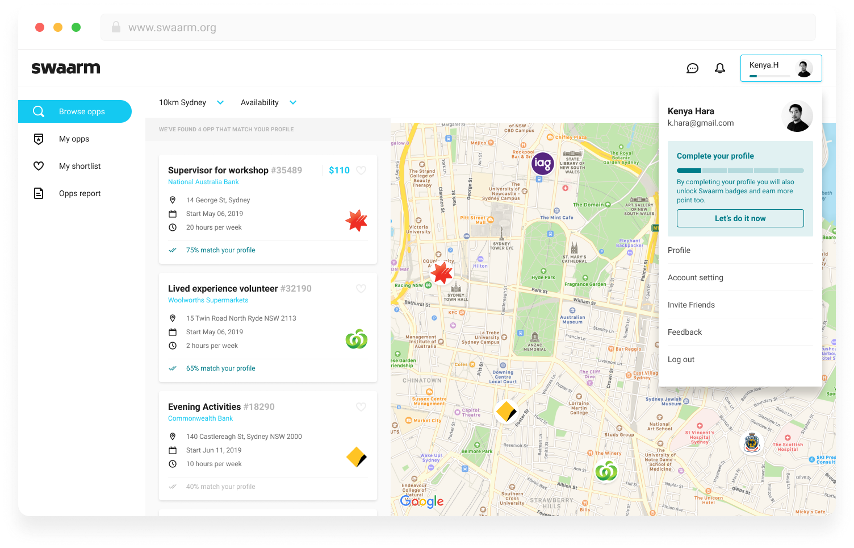The width and height of the screenshot is (854, 548).
Task: Click the notifications bell icon
Action: tap(719, 68)
